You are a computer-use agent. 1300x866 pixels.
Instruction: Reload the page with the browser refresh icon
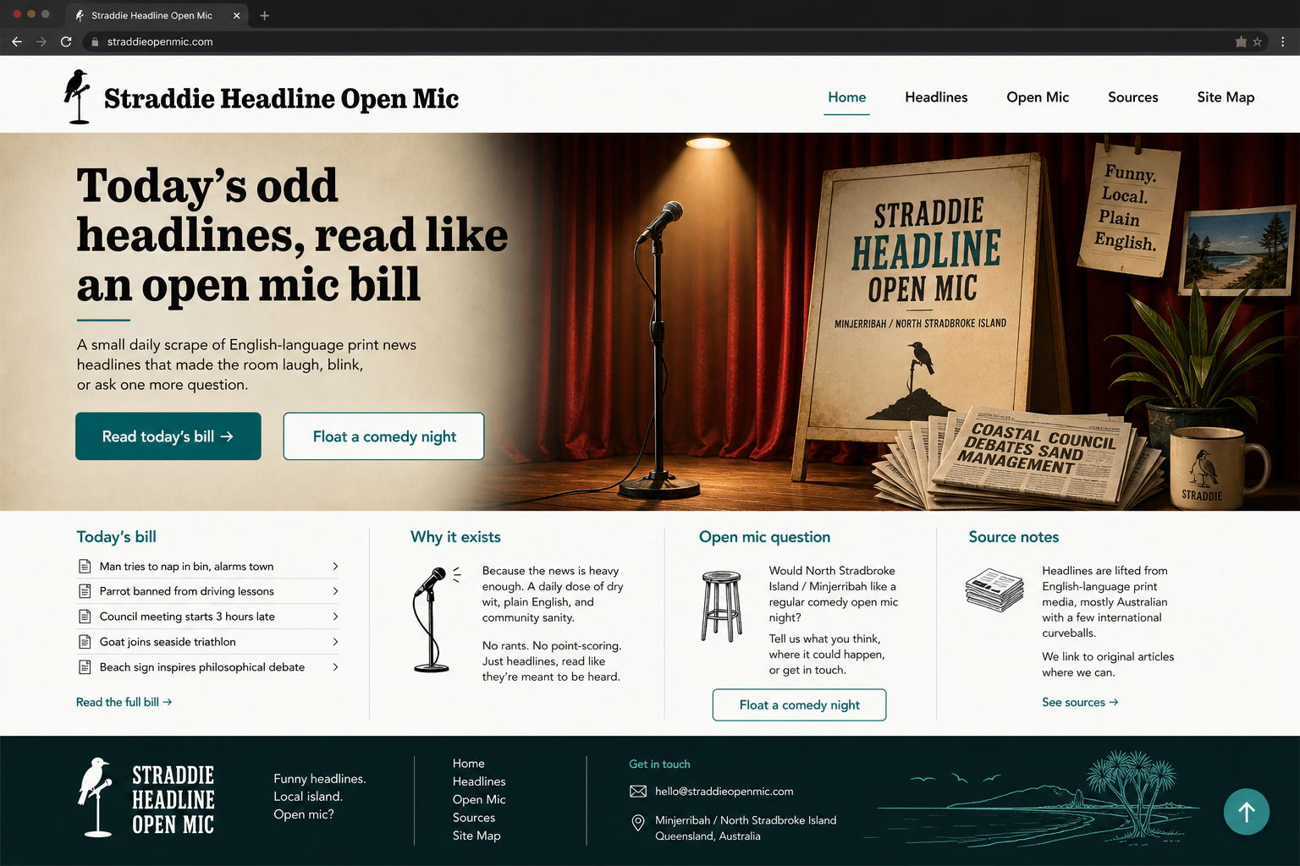coord(66,41)
